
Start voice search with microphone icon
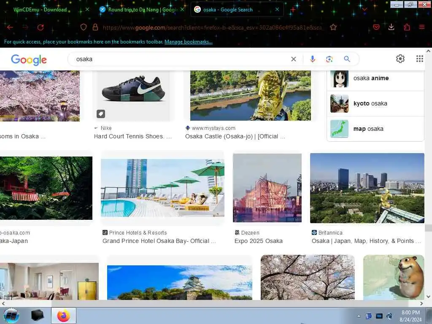pyautogui.click(x=313, y=59)
